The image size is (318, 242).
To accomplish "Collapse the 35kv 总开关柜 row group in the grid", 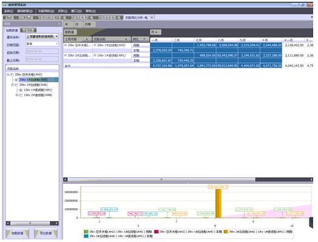I will click(x=65, y=45).
